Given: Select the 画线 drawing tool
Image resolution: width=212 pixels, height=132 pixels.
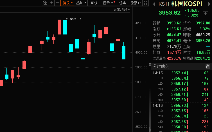Looking at the screenshot, I should (x=94, y=3).
